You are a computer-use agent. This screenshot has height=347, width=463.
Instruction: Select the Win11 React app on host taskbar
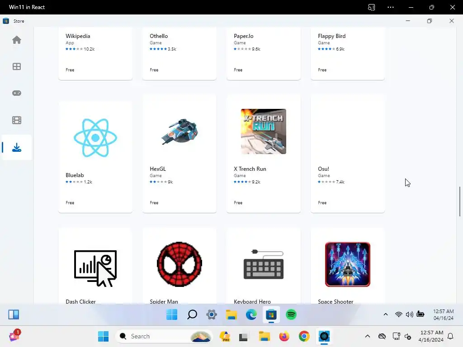(324, 336)
